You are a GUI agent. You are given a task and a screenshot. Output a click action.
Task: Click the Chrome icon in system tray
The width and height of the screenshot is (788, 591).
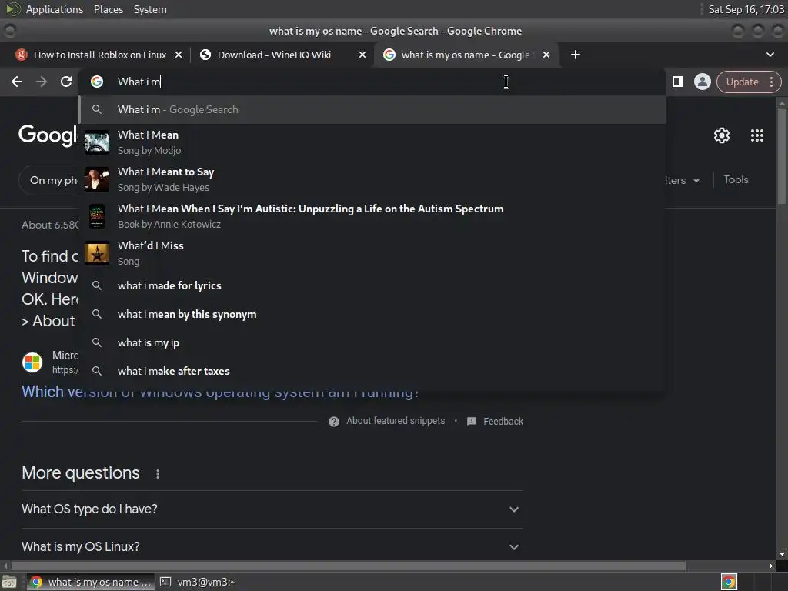tap(729, 583)
